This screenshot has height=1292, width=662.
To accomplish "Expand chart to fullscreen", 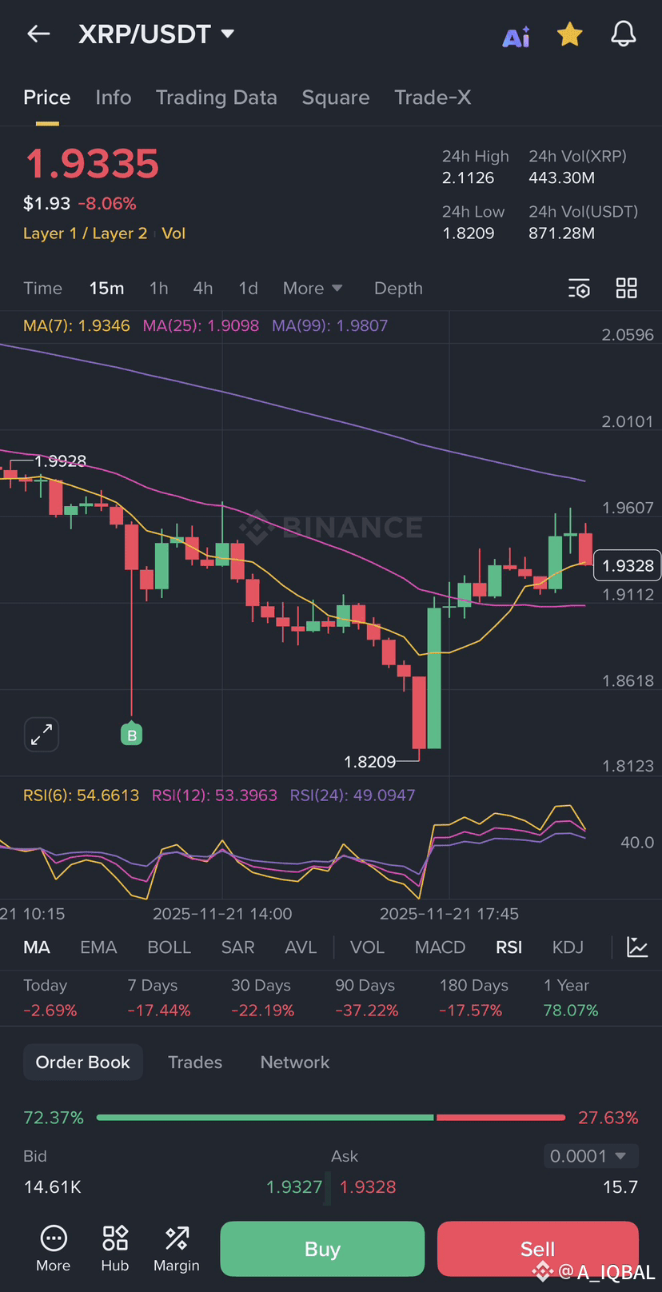I will (x=42, y=734).
